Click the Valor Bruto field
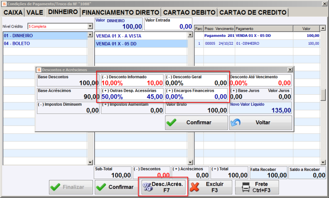 click(x=196, y=108)
